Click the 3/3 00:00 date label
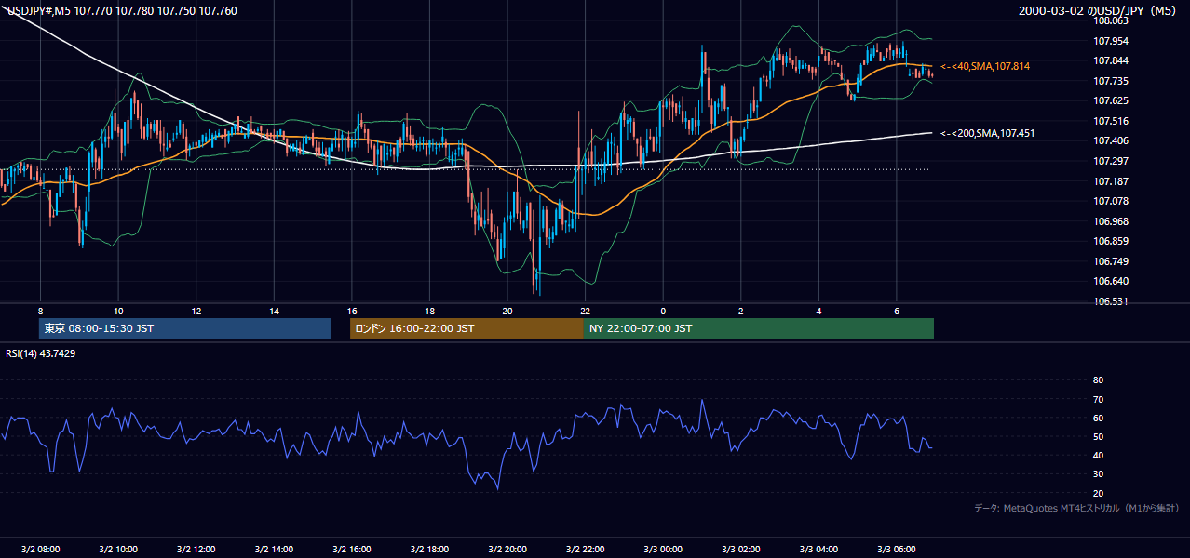 click(663, 549)
